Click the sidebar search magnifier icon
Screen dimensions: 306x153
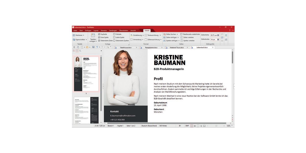click(x=80, y=51)
